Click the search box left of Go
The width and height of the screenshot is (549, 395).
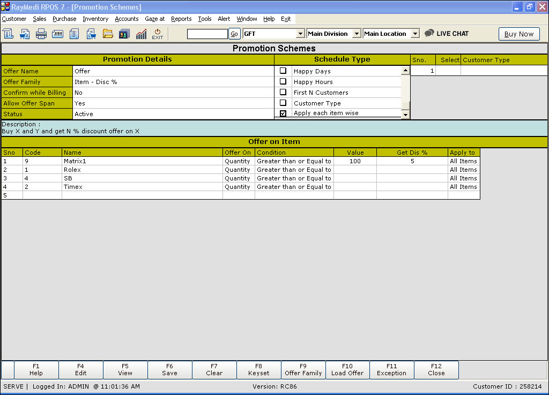coord(207,34)
